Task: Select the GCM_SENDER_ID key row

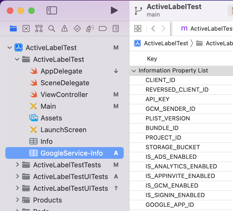Action: 181,109
